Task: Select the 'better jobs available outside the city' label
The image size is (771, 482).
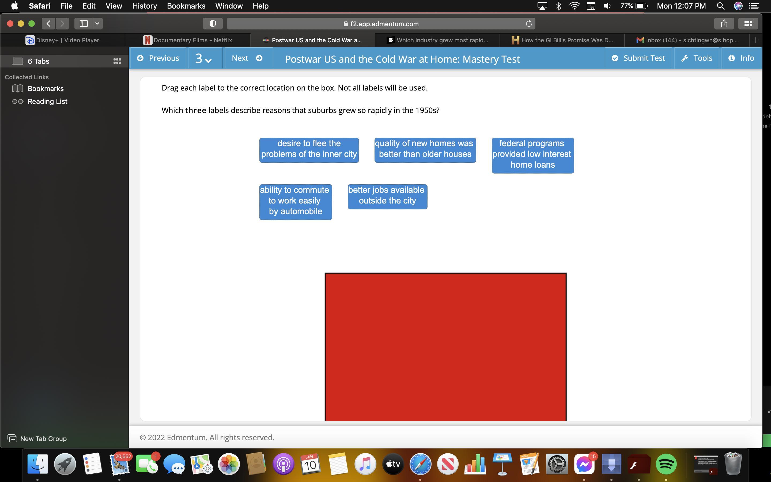Action: pos(387,196)
